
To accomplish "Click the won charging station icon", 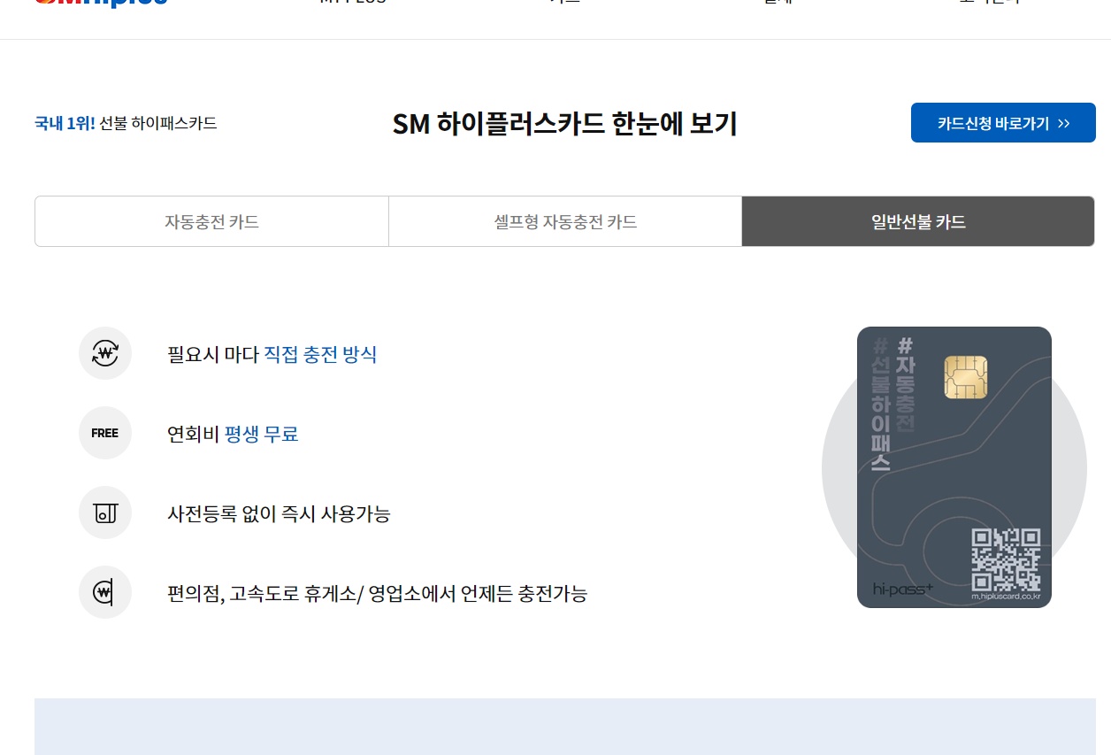I will [x=105, y=592].
